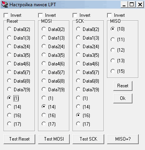This screenshot has width=145, height=150.
Task: Check the MISO=? button
Action: click(123, 139)
